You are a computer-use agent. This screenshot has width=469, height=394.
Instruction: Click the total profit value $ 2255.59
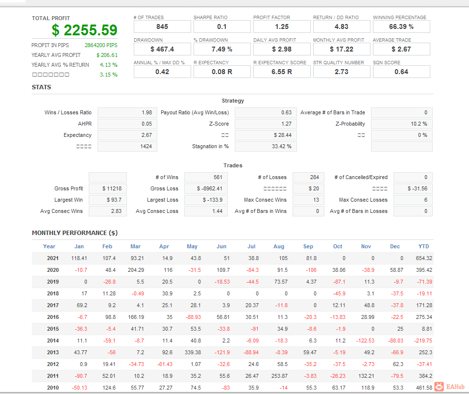point(84,30)
